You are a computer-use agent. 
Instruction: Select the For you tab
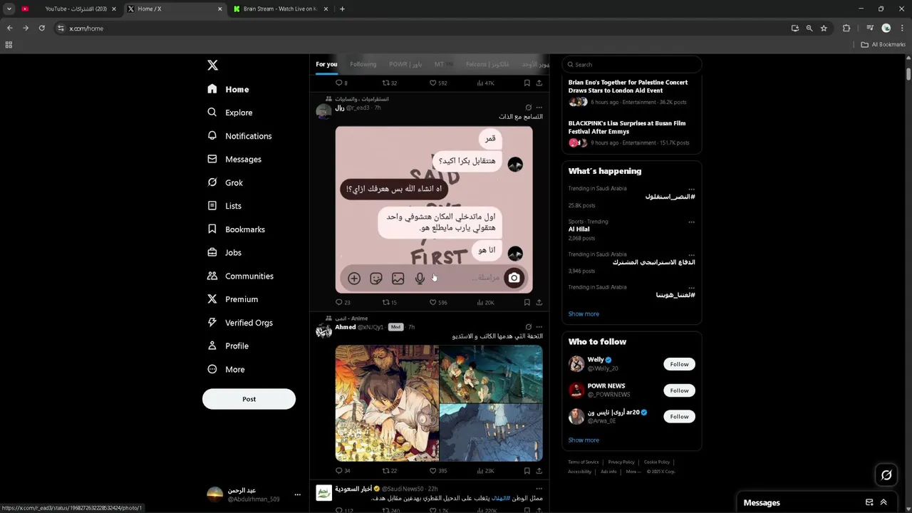click(326, 64)
